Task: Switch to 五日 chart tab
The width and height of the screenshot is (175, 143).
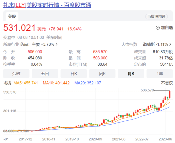Action: 45,74
